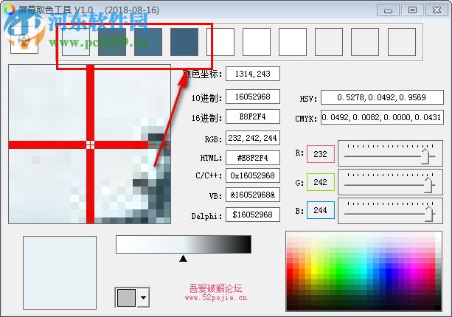Click the seventh empty swatch slot

coord(293,42)
